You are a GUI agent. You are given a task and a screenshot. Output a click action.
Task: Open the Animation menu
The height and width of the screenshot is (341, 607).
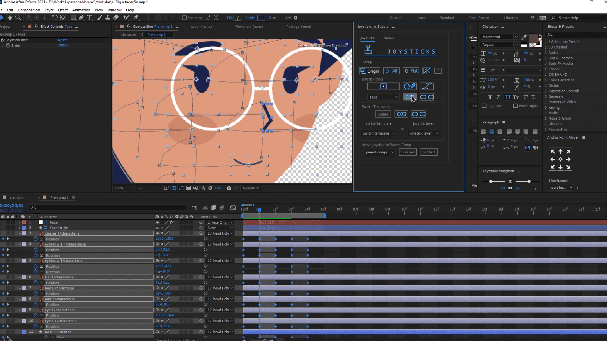[81, 10]
